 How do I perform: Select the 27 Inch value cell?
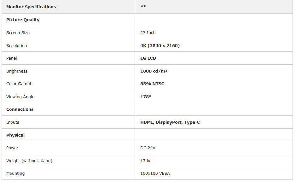[x=148, y=32]
